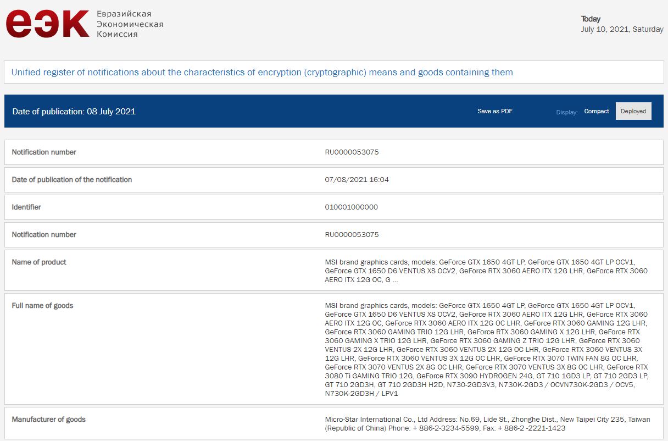Viewport: 668px width, 441px height.
Task: Click identifier value 010001000000
Action: pos(352,207)
